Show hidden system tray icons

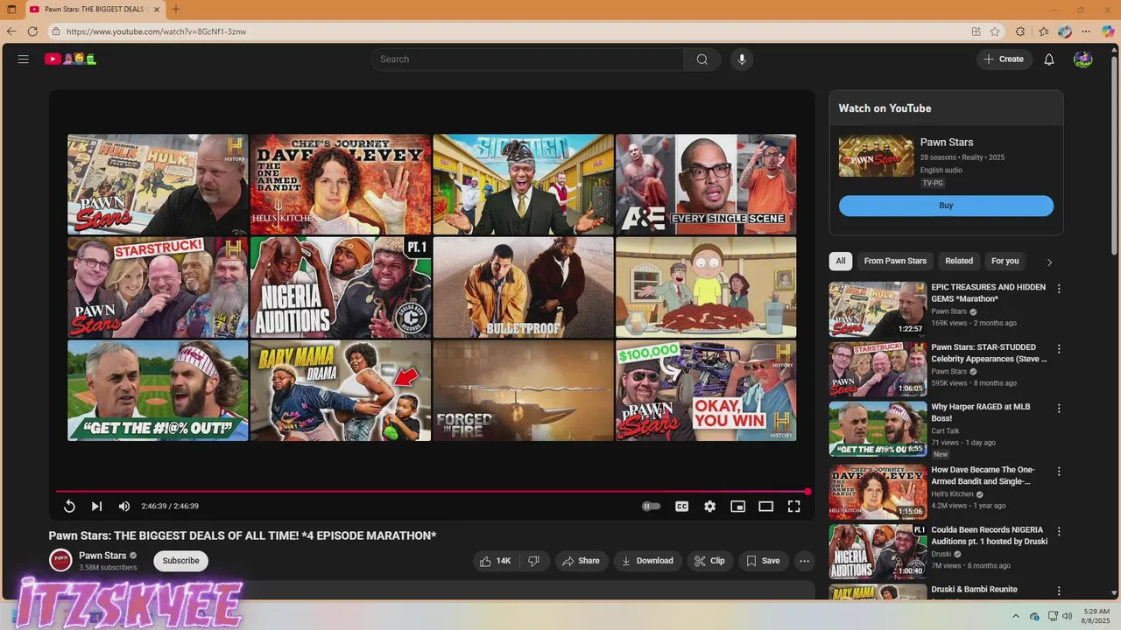(x=1016, y=616)
